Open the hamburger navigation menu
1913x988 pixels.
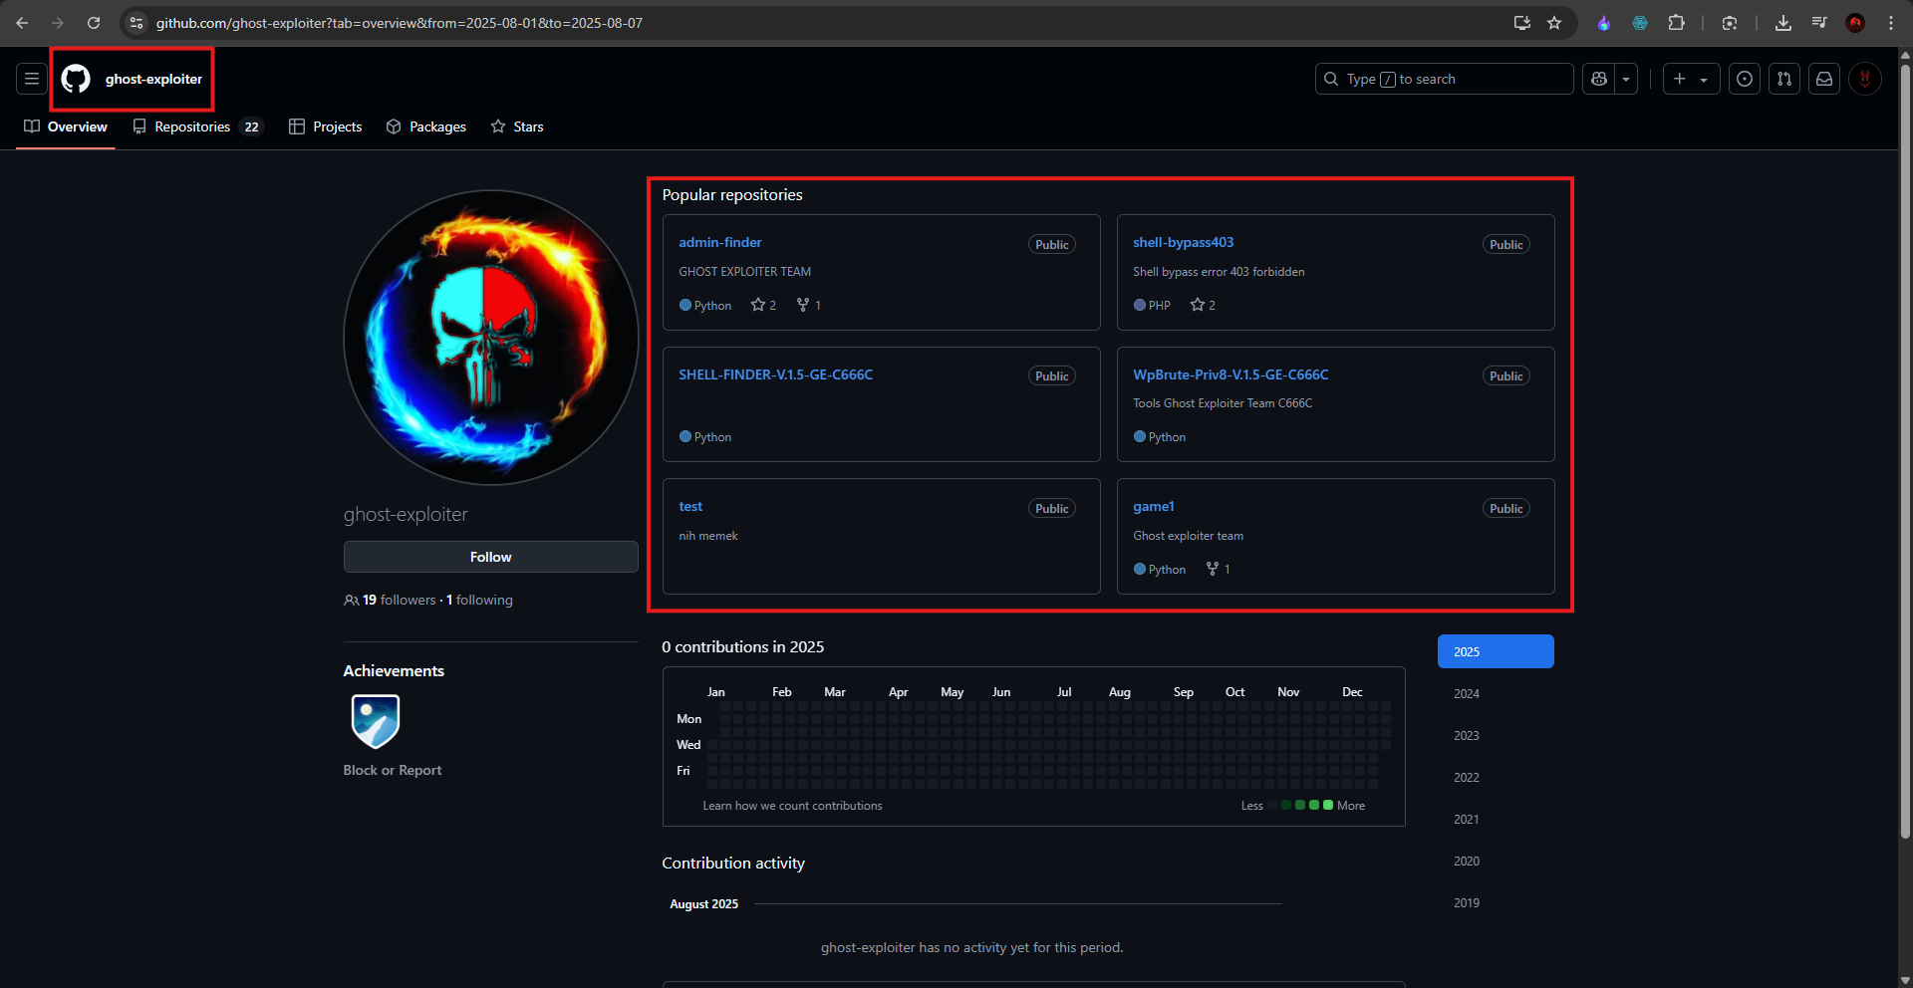click(x=32, y=79)
